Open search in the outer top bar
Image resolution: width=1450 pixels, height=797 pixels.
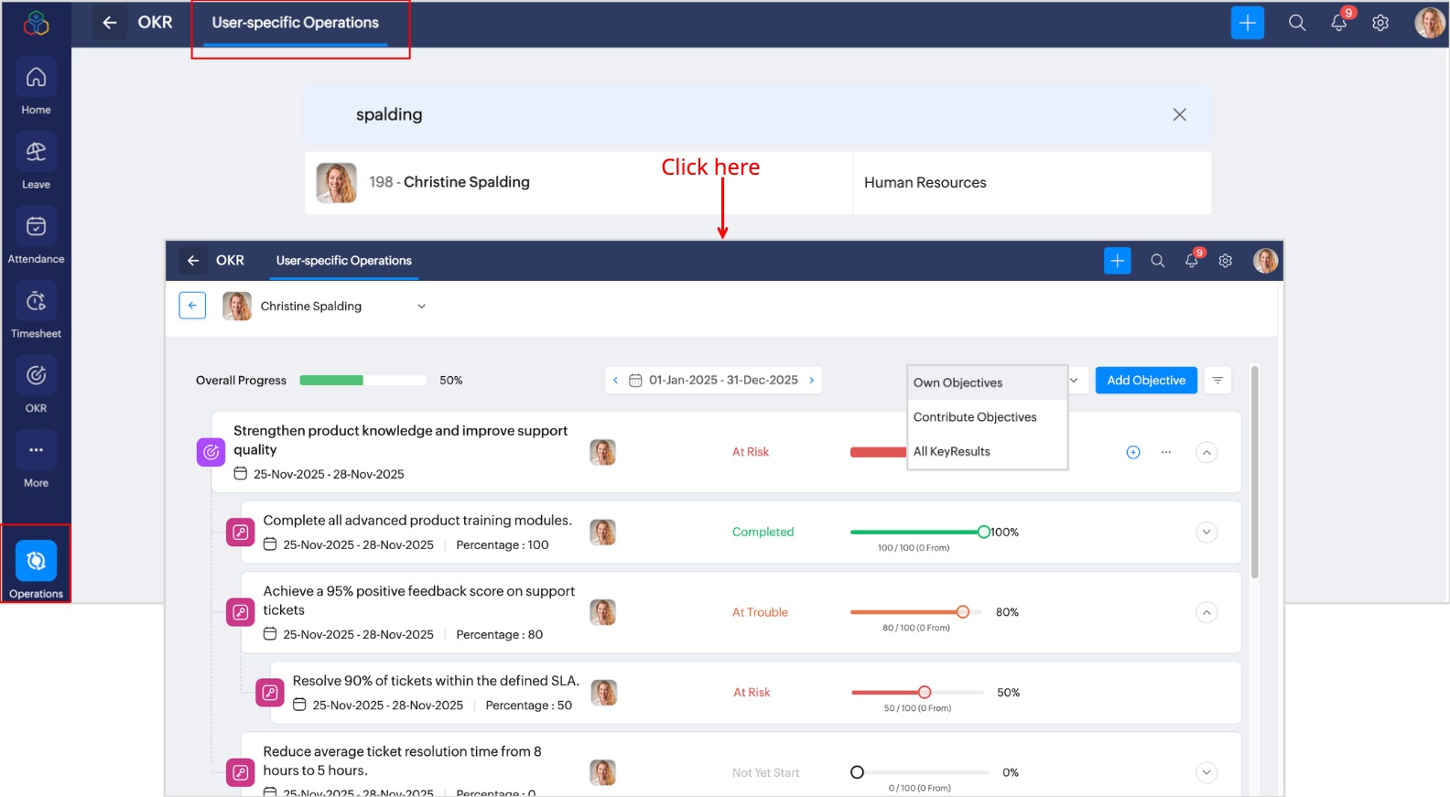tap(1297, 23)
